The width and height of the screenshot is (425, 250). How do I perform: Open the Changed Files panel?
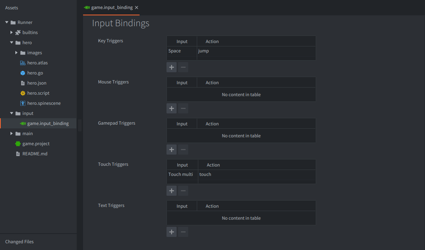click(19, 241)
